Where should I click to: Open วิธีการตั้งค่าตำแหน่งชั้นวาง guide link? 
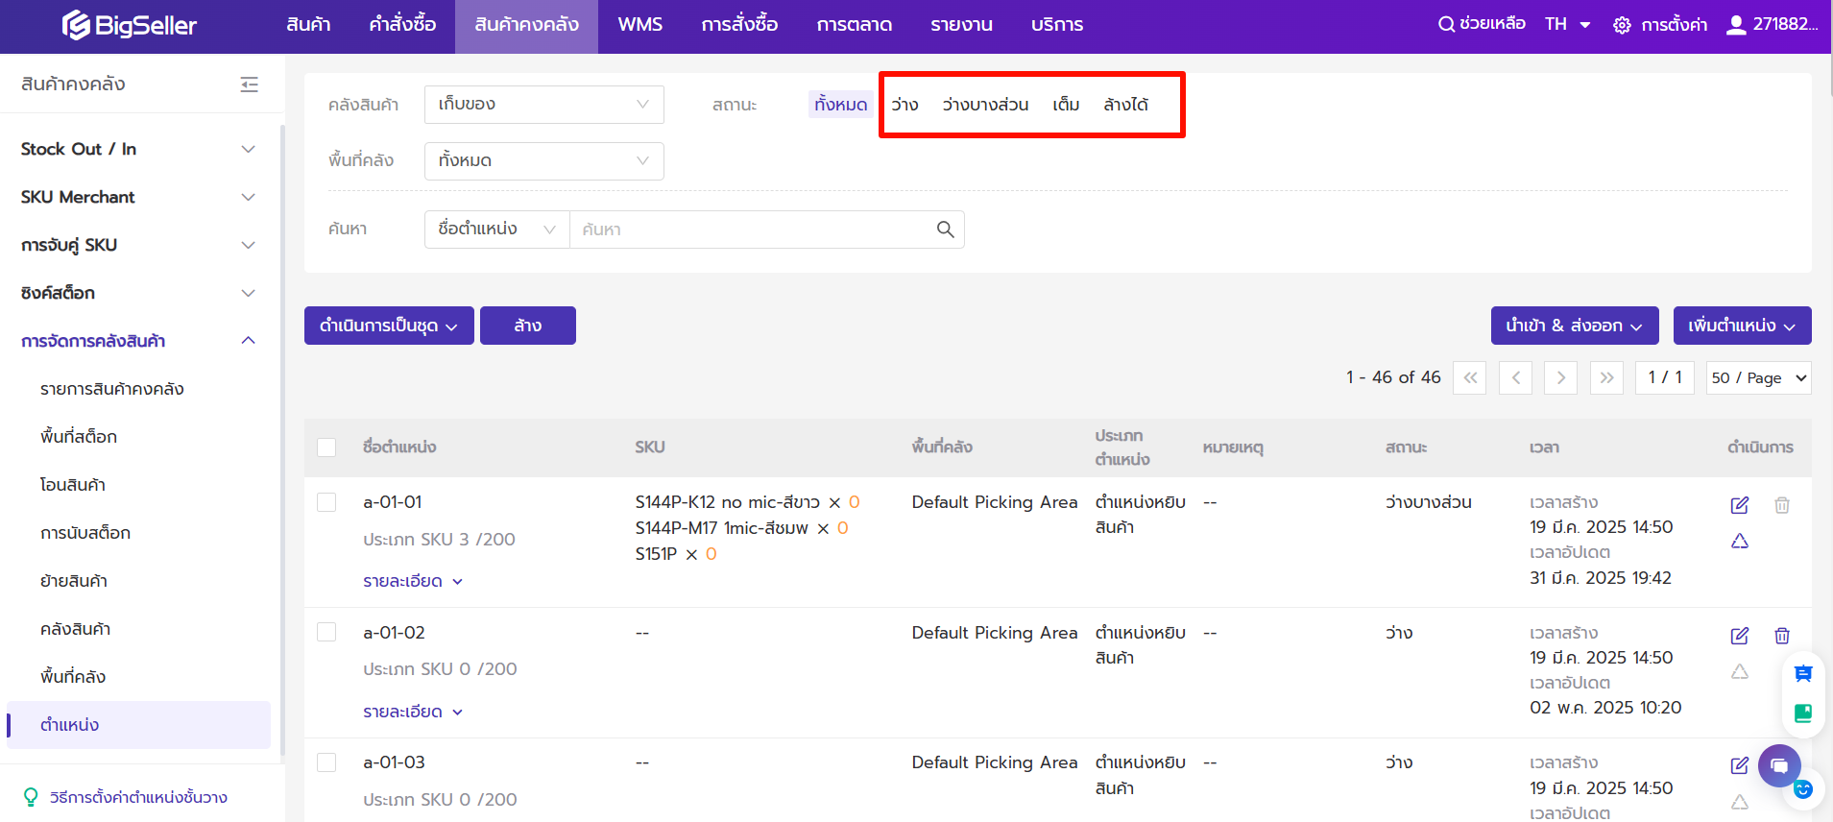point(139,797)
